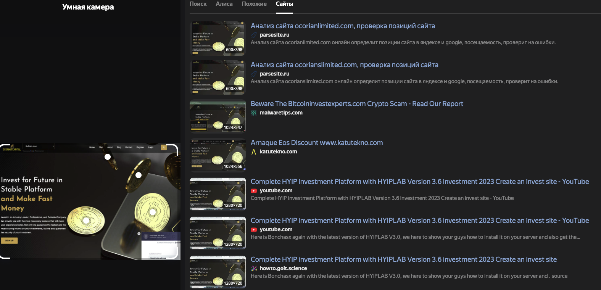Open HYIP title of YouTube result with Bonchasx snippet
Screen dimensions: 601x290
point(420,221)
